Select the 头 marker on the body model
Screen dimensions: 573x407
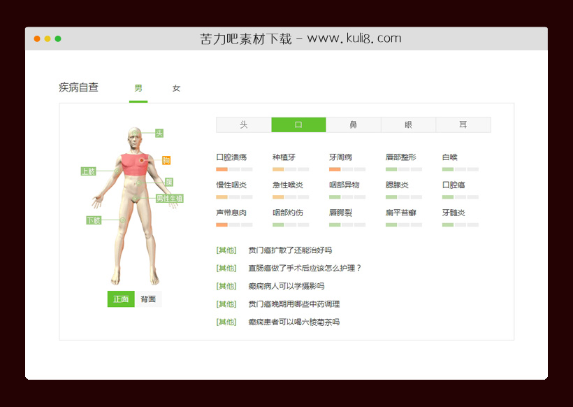pos(159,133)
